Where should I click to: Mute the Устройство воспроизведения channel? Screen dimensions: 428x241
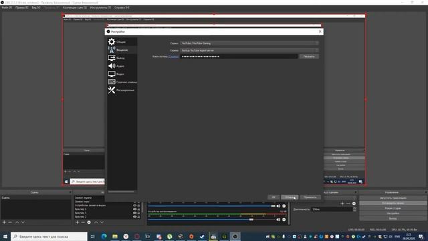278,220
